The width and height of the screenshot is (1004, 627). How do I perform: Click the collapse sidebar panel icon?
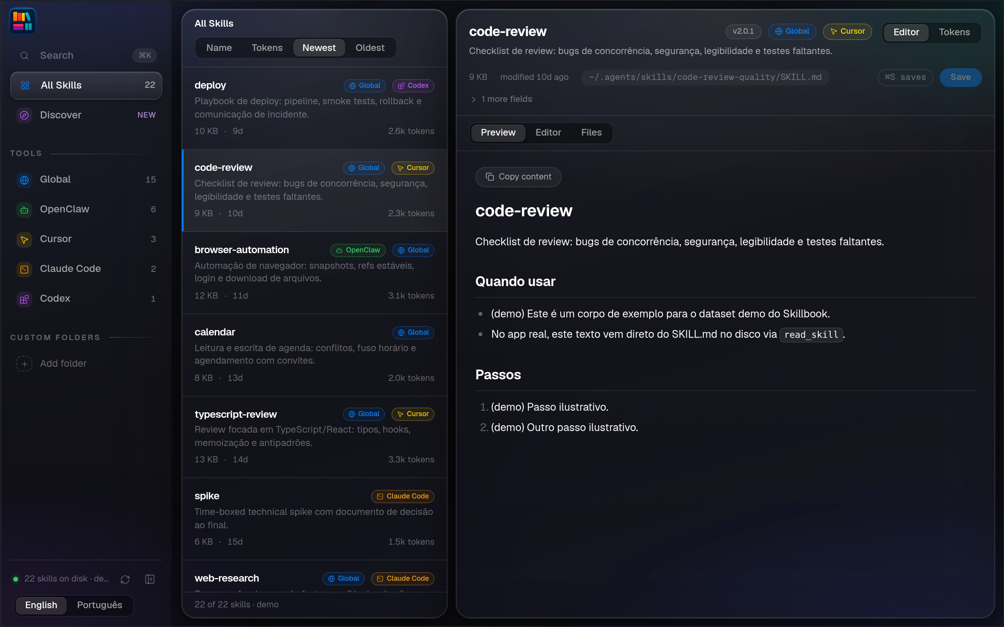coord(150,579)
